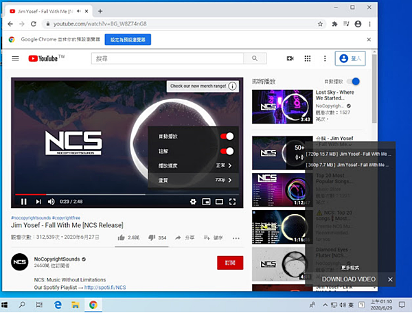Open #copyrightfree hashtag link
Screen dimensions: 412x315
66,218
